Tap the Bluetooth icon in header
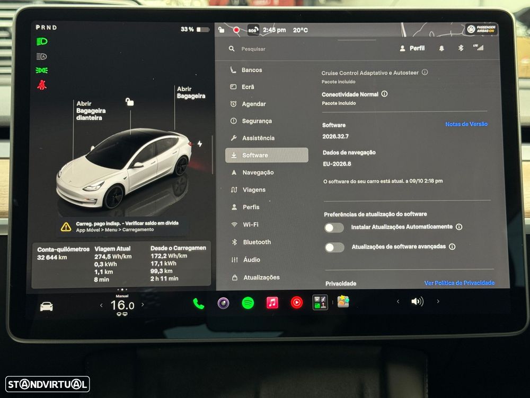The image size is (530, 398). pos(461,48)
